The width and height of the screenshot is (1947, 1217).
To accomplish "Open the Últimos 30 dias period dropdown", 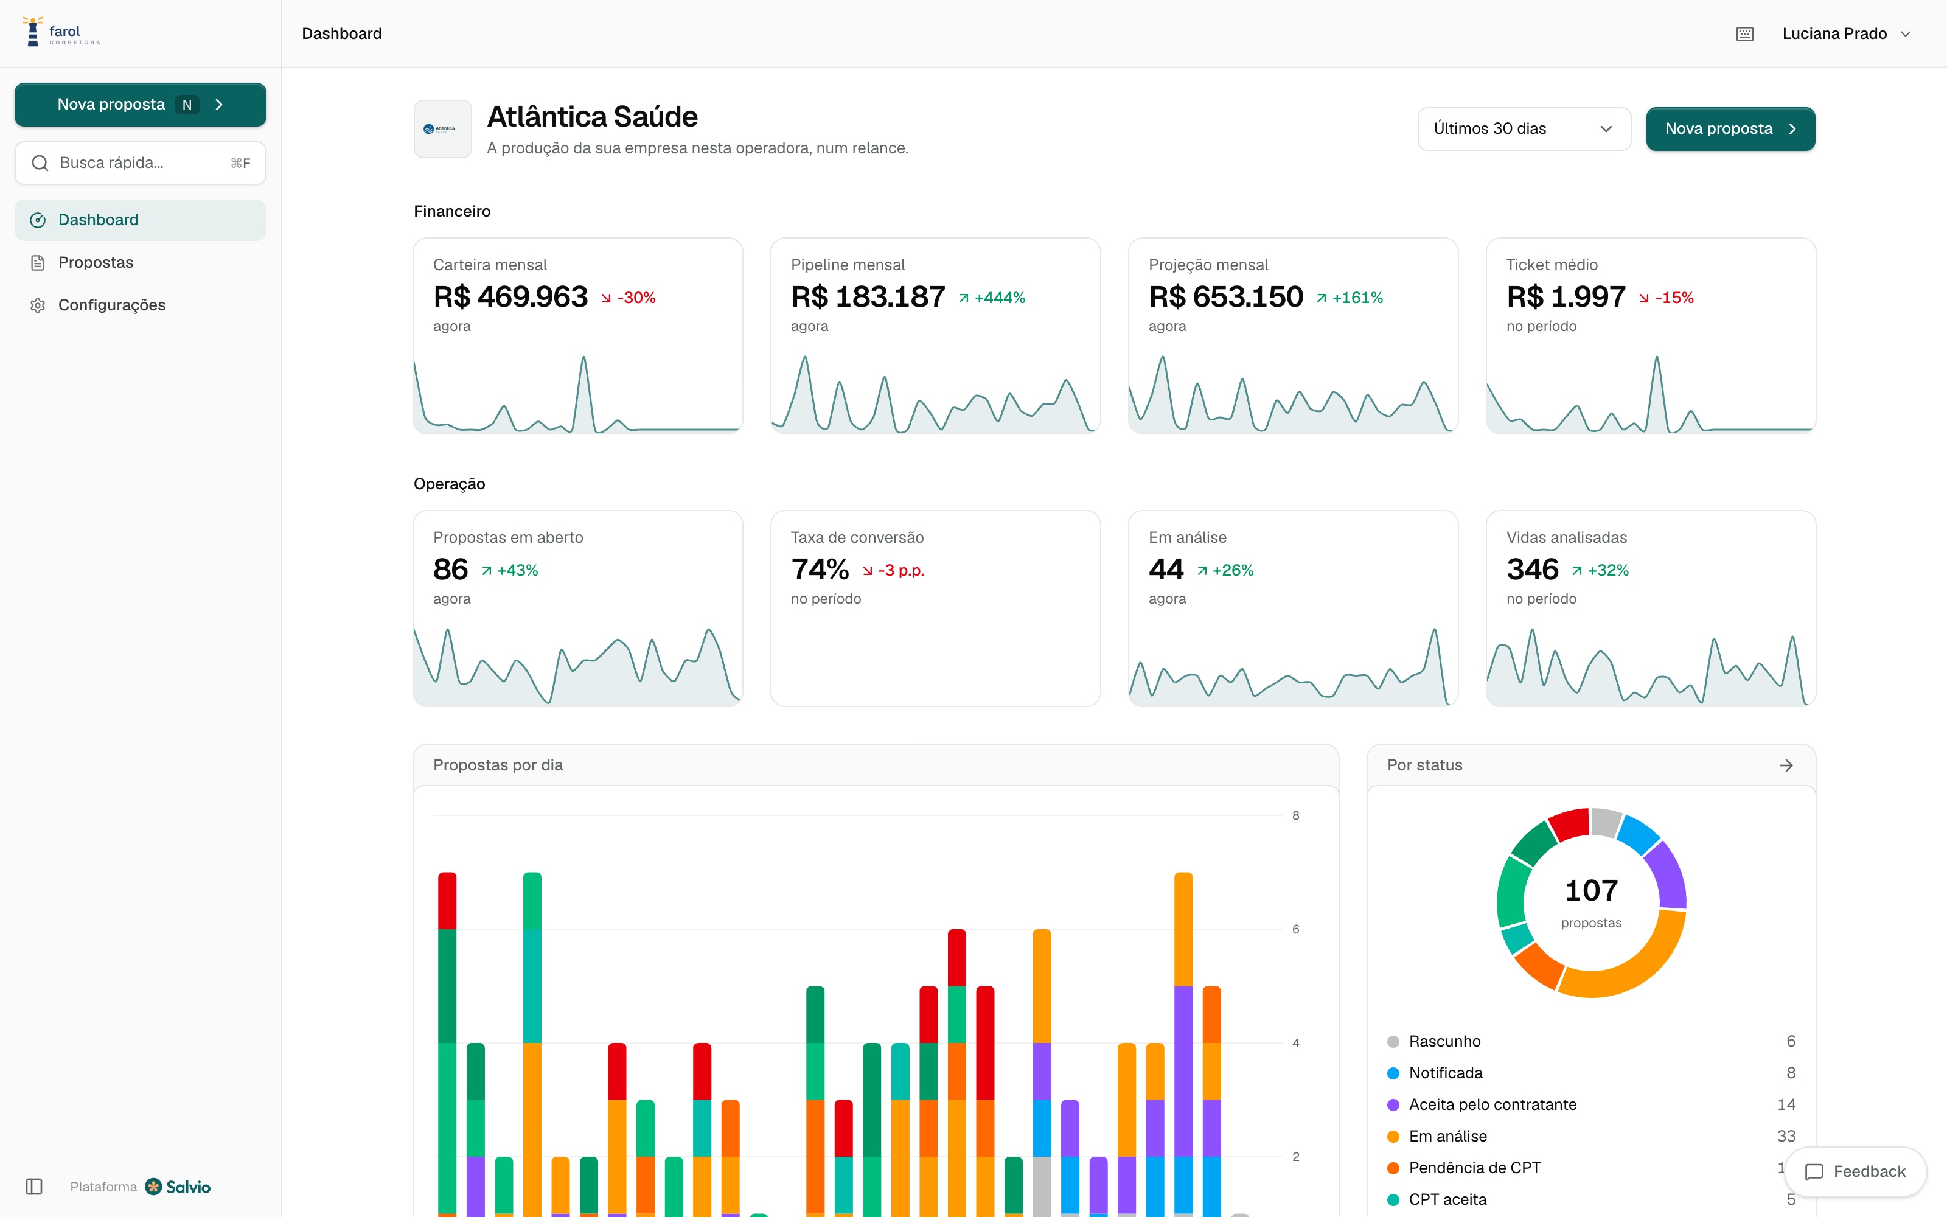I will pyautogui.click(x=1524, y=129).
